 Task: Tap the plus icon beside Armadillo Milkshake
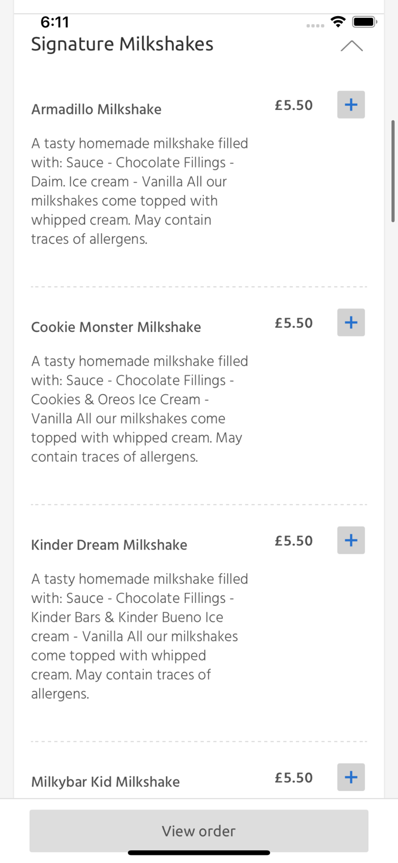[x=350, y=105]
